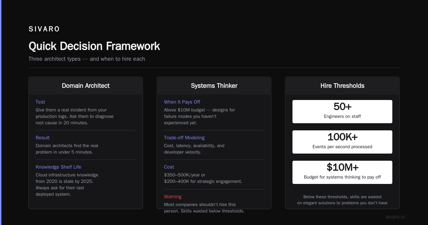The image size is (428, 225).
Task: Click text 'Above $10M budget — designs for'
Action: tap(199, 110)
